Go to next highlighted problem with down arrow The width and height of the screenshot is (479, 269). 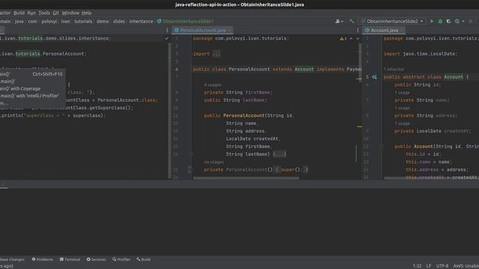tap(358, 39)
